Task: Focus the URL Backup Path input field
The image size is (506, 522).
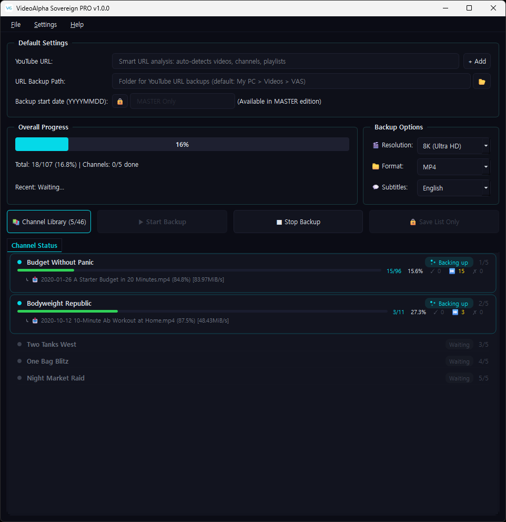Action: [291, 81]
